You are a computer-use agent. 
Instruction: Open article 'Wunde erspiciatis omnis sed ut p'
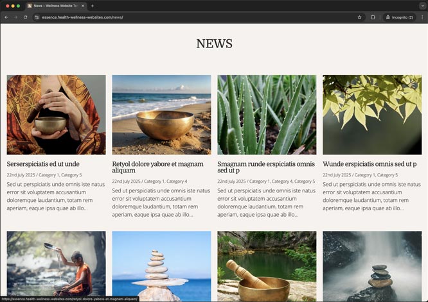point(370,164)
